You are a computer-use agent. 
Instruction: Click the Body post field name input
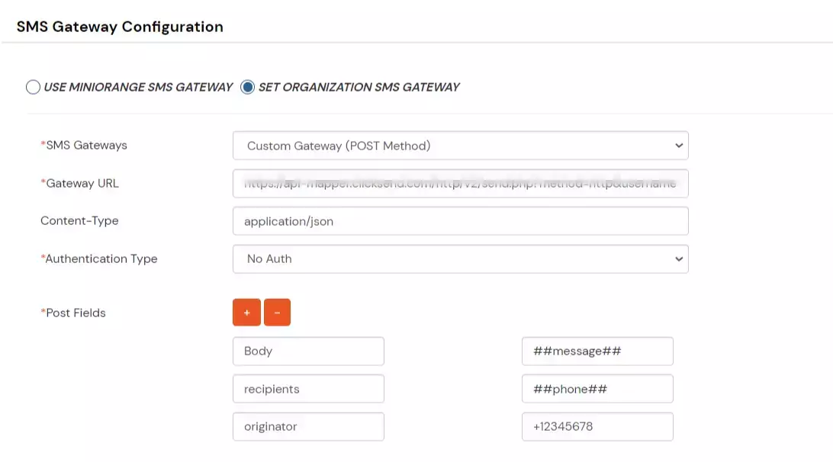click(x=308, y=351)
